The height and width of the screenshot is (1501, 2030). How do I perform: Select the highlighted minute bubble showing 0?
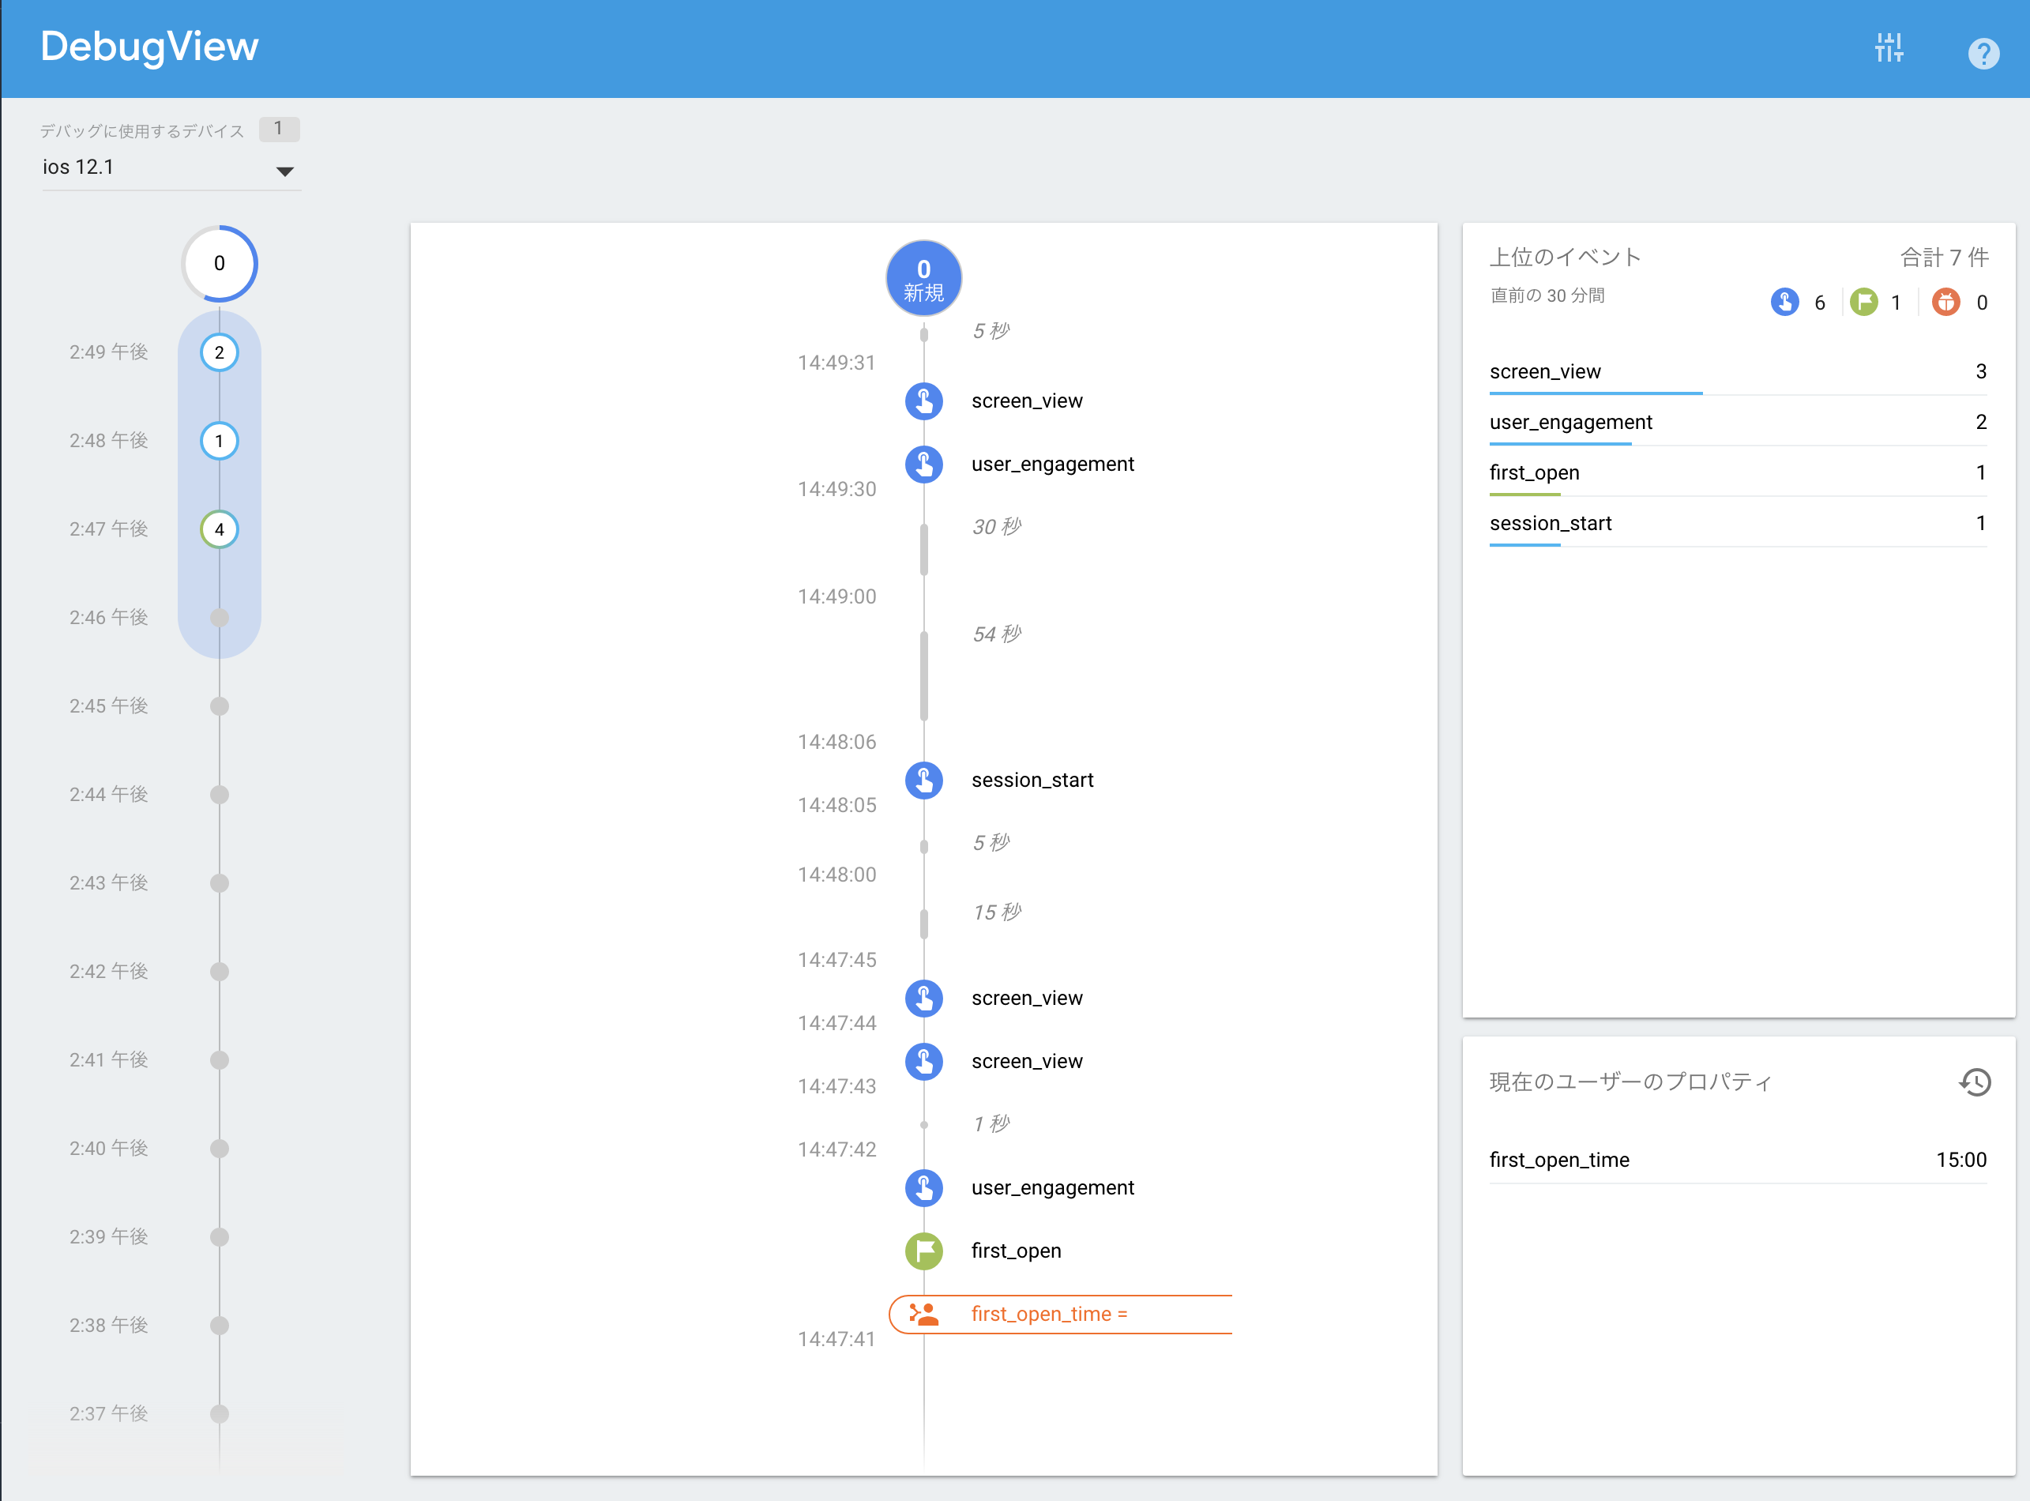(218, 264)
